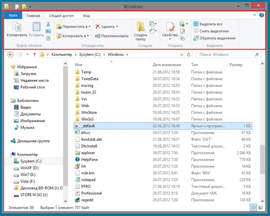The image size is (270, 216).
Task: Select the Temp folder
Action: click(86, 72)
